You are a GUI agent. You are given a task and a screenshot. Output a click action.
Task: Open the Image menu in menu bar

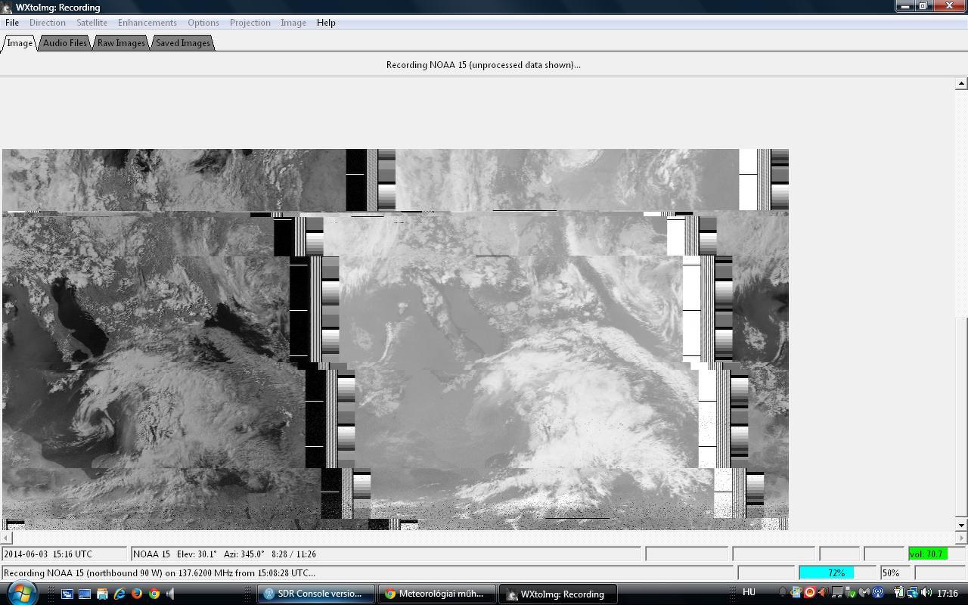(293, 23)
